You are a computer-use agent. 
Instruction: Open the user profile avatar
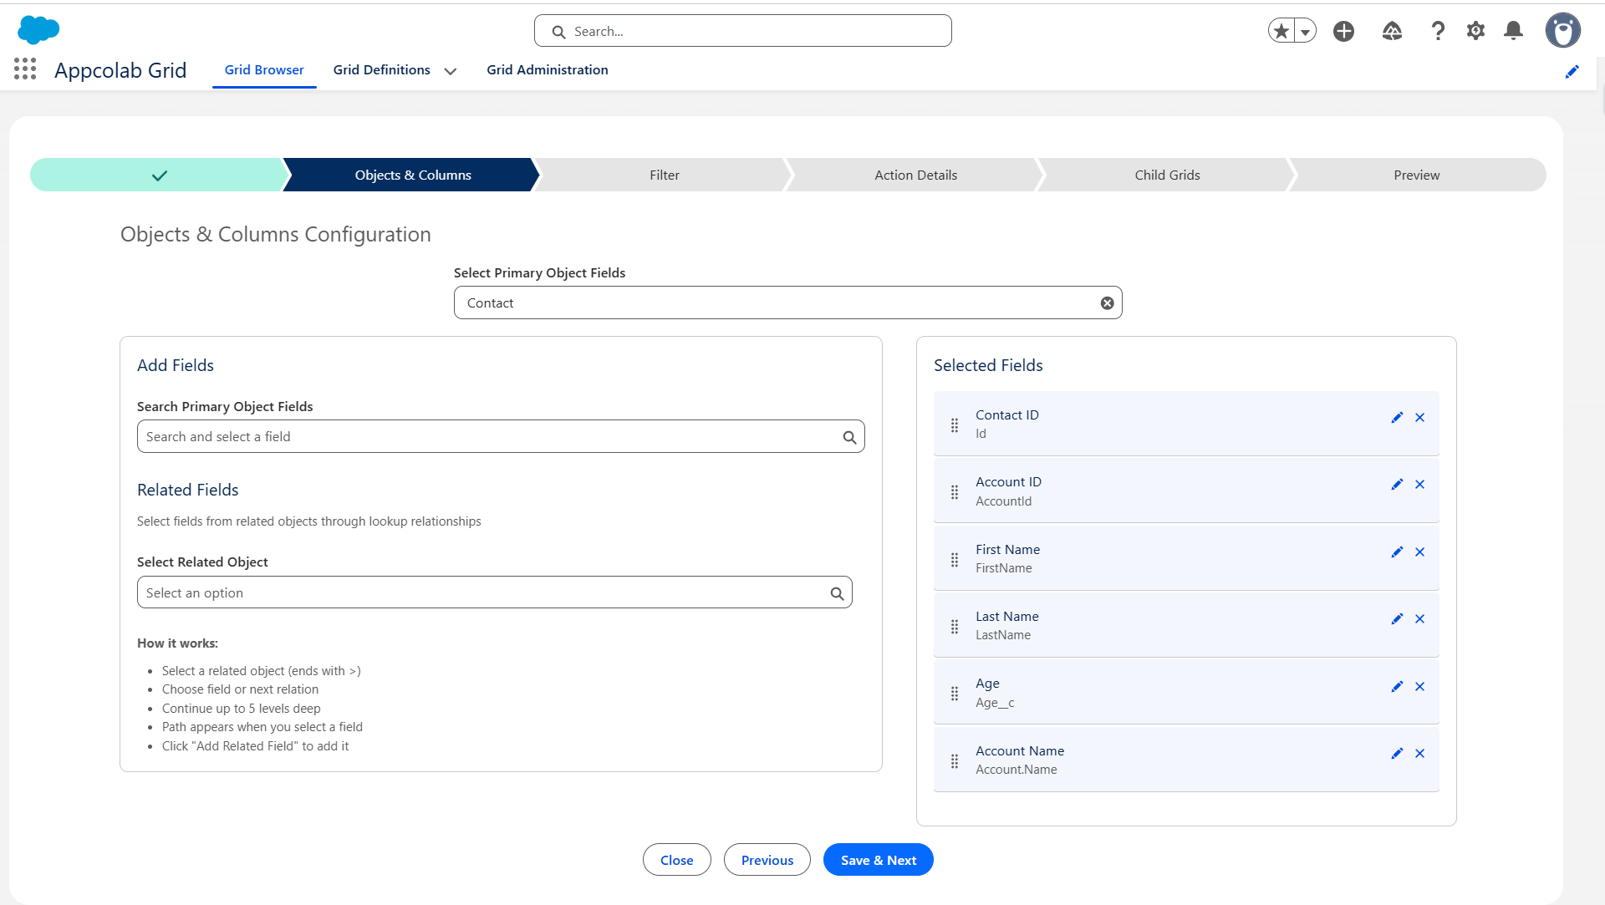click(1563, 31)
